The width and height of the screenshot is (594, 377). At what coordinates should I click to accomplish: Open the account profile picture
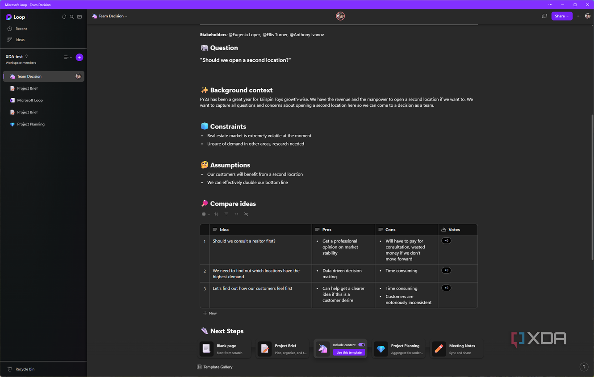point(588,16)
